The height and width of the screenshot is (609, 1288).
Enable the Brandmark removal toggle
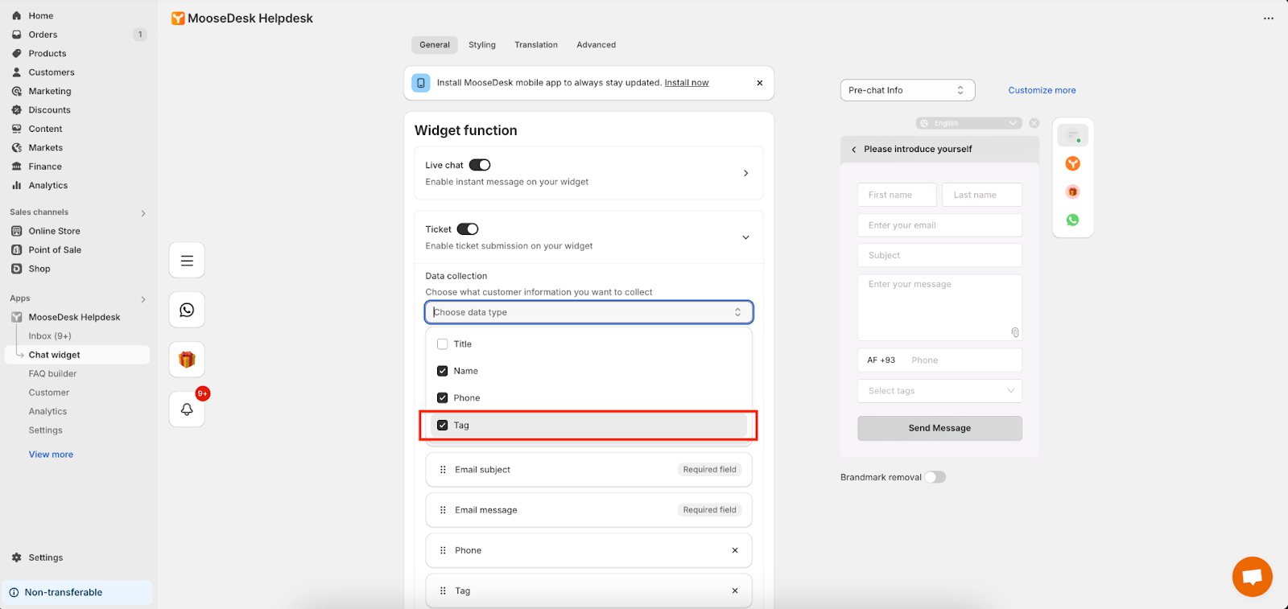[935, 477]
